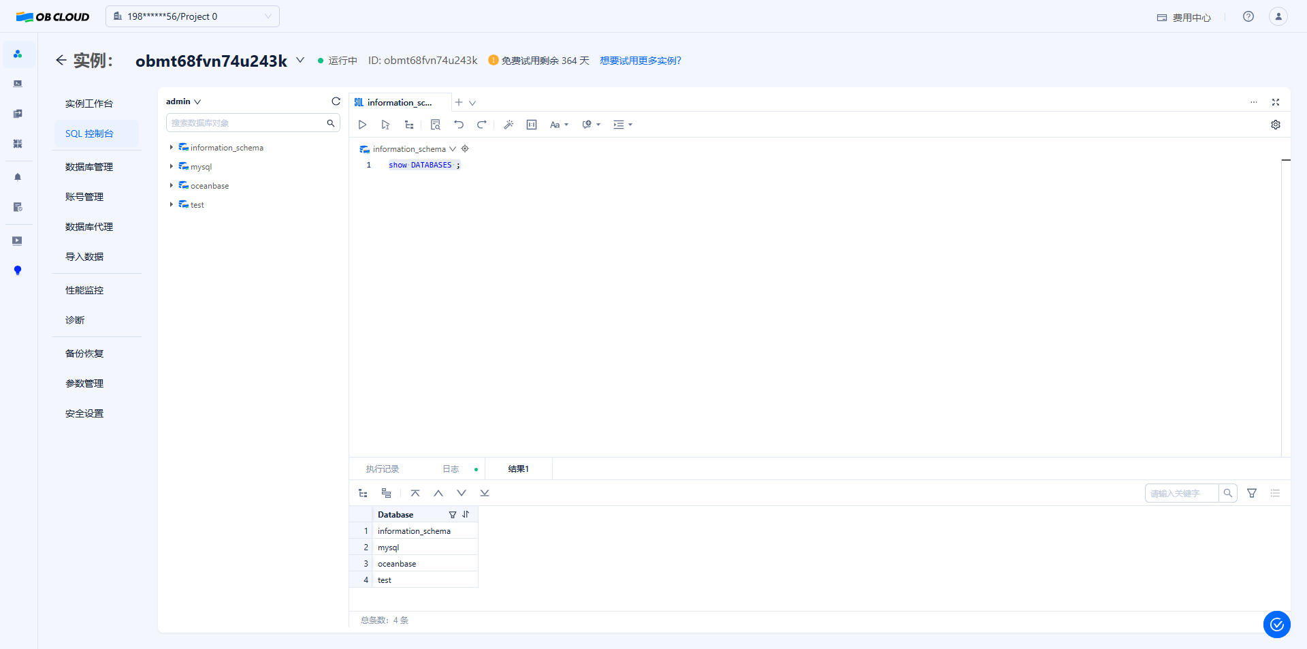
Task: Click the redo icon in the editor toolbar
Action: click(482, 125)
